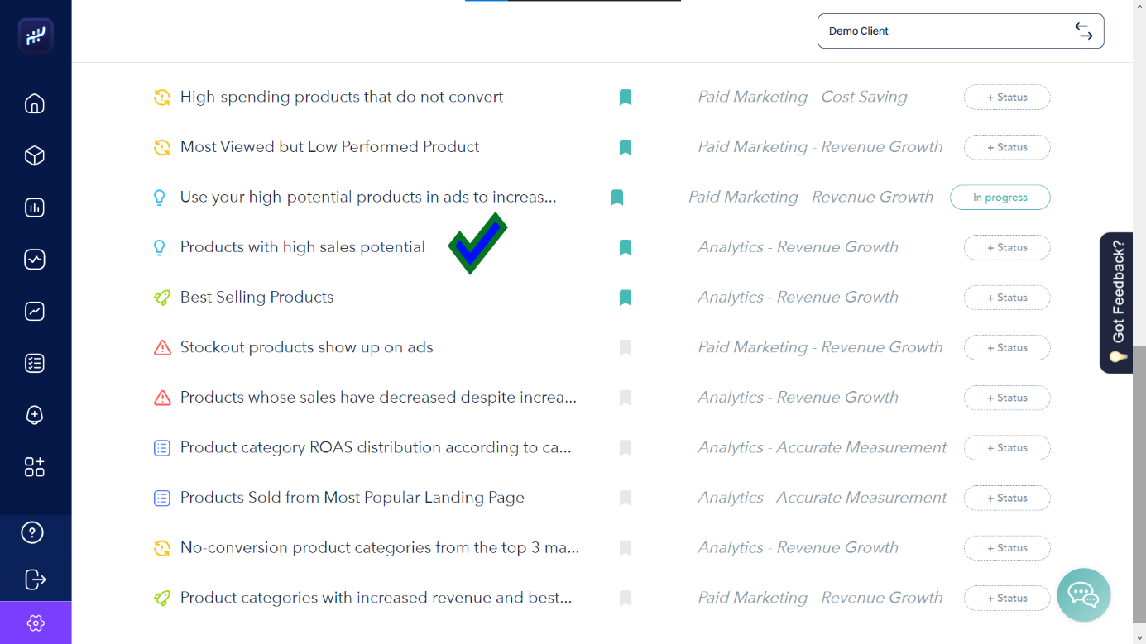This screenshot has height=644, width=1146.
Task: Open Products Sold from Most Popular Landing Page
Action: coord(352,498)
